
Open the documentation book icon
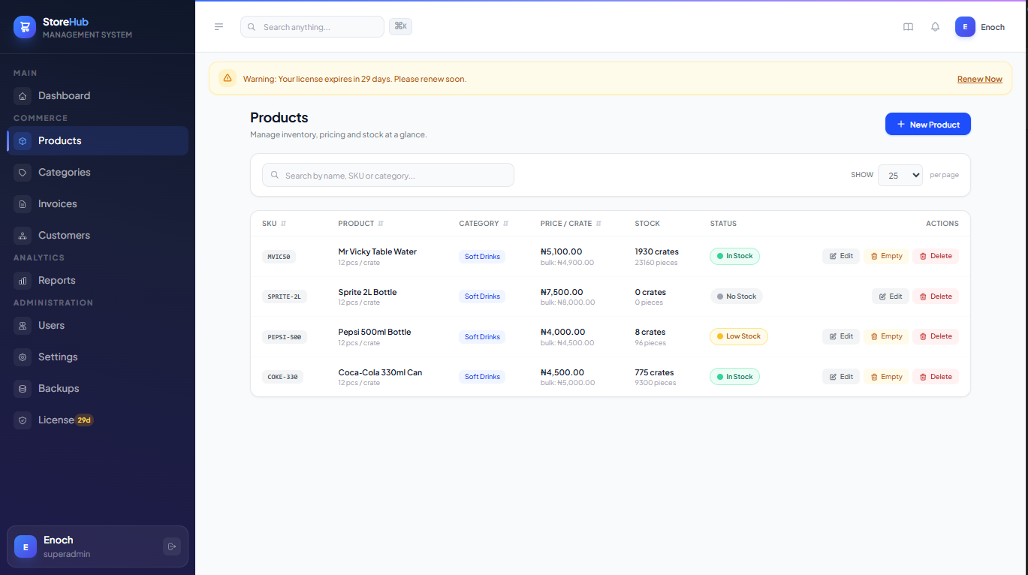click(x=908, y=27)
